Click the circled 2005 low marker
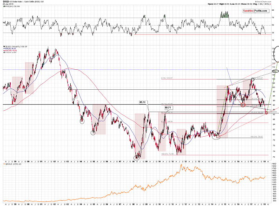 (x=93, y=133)
